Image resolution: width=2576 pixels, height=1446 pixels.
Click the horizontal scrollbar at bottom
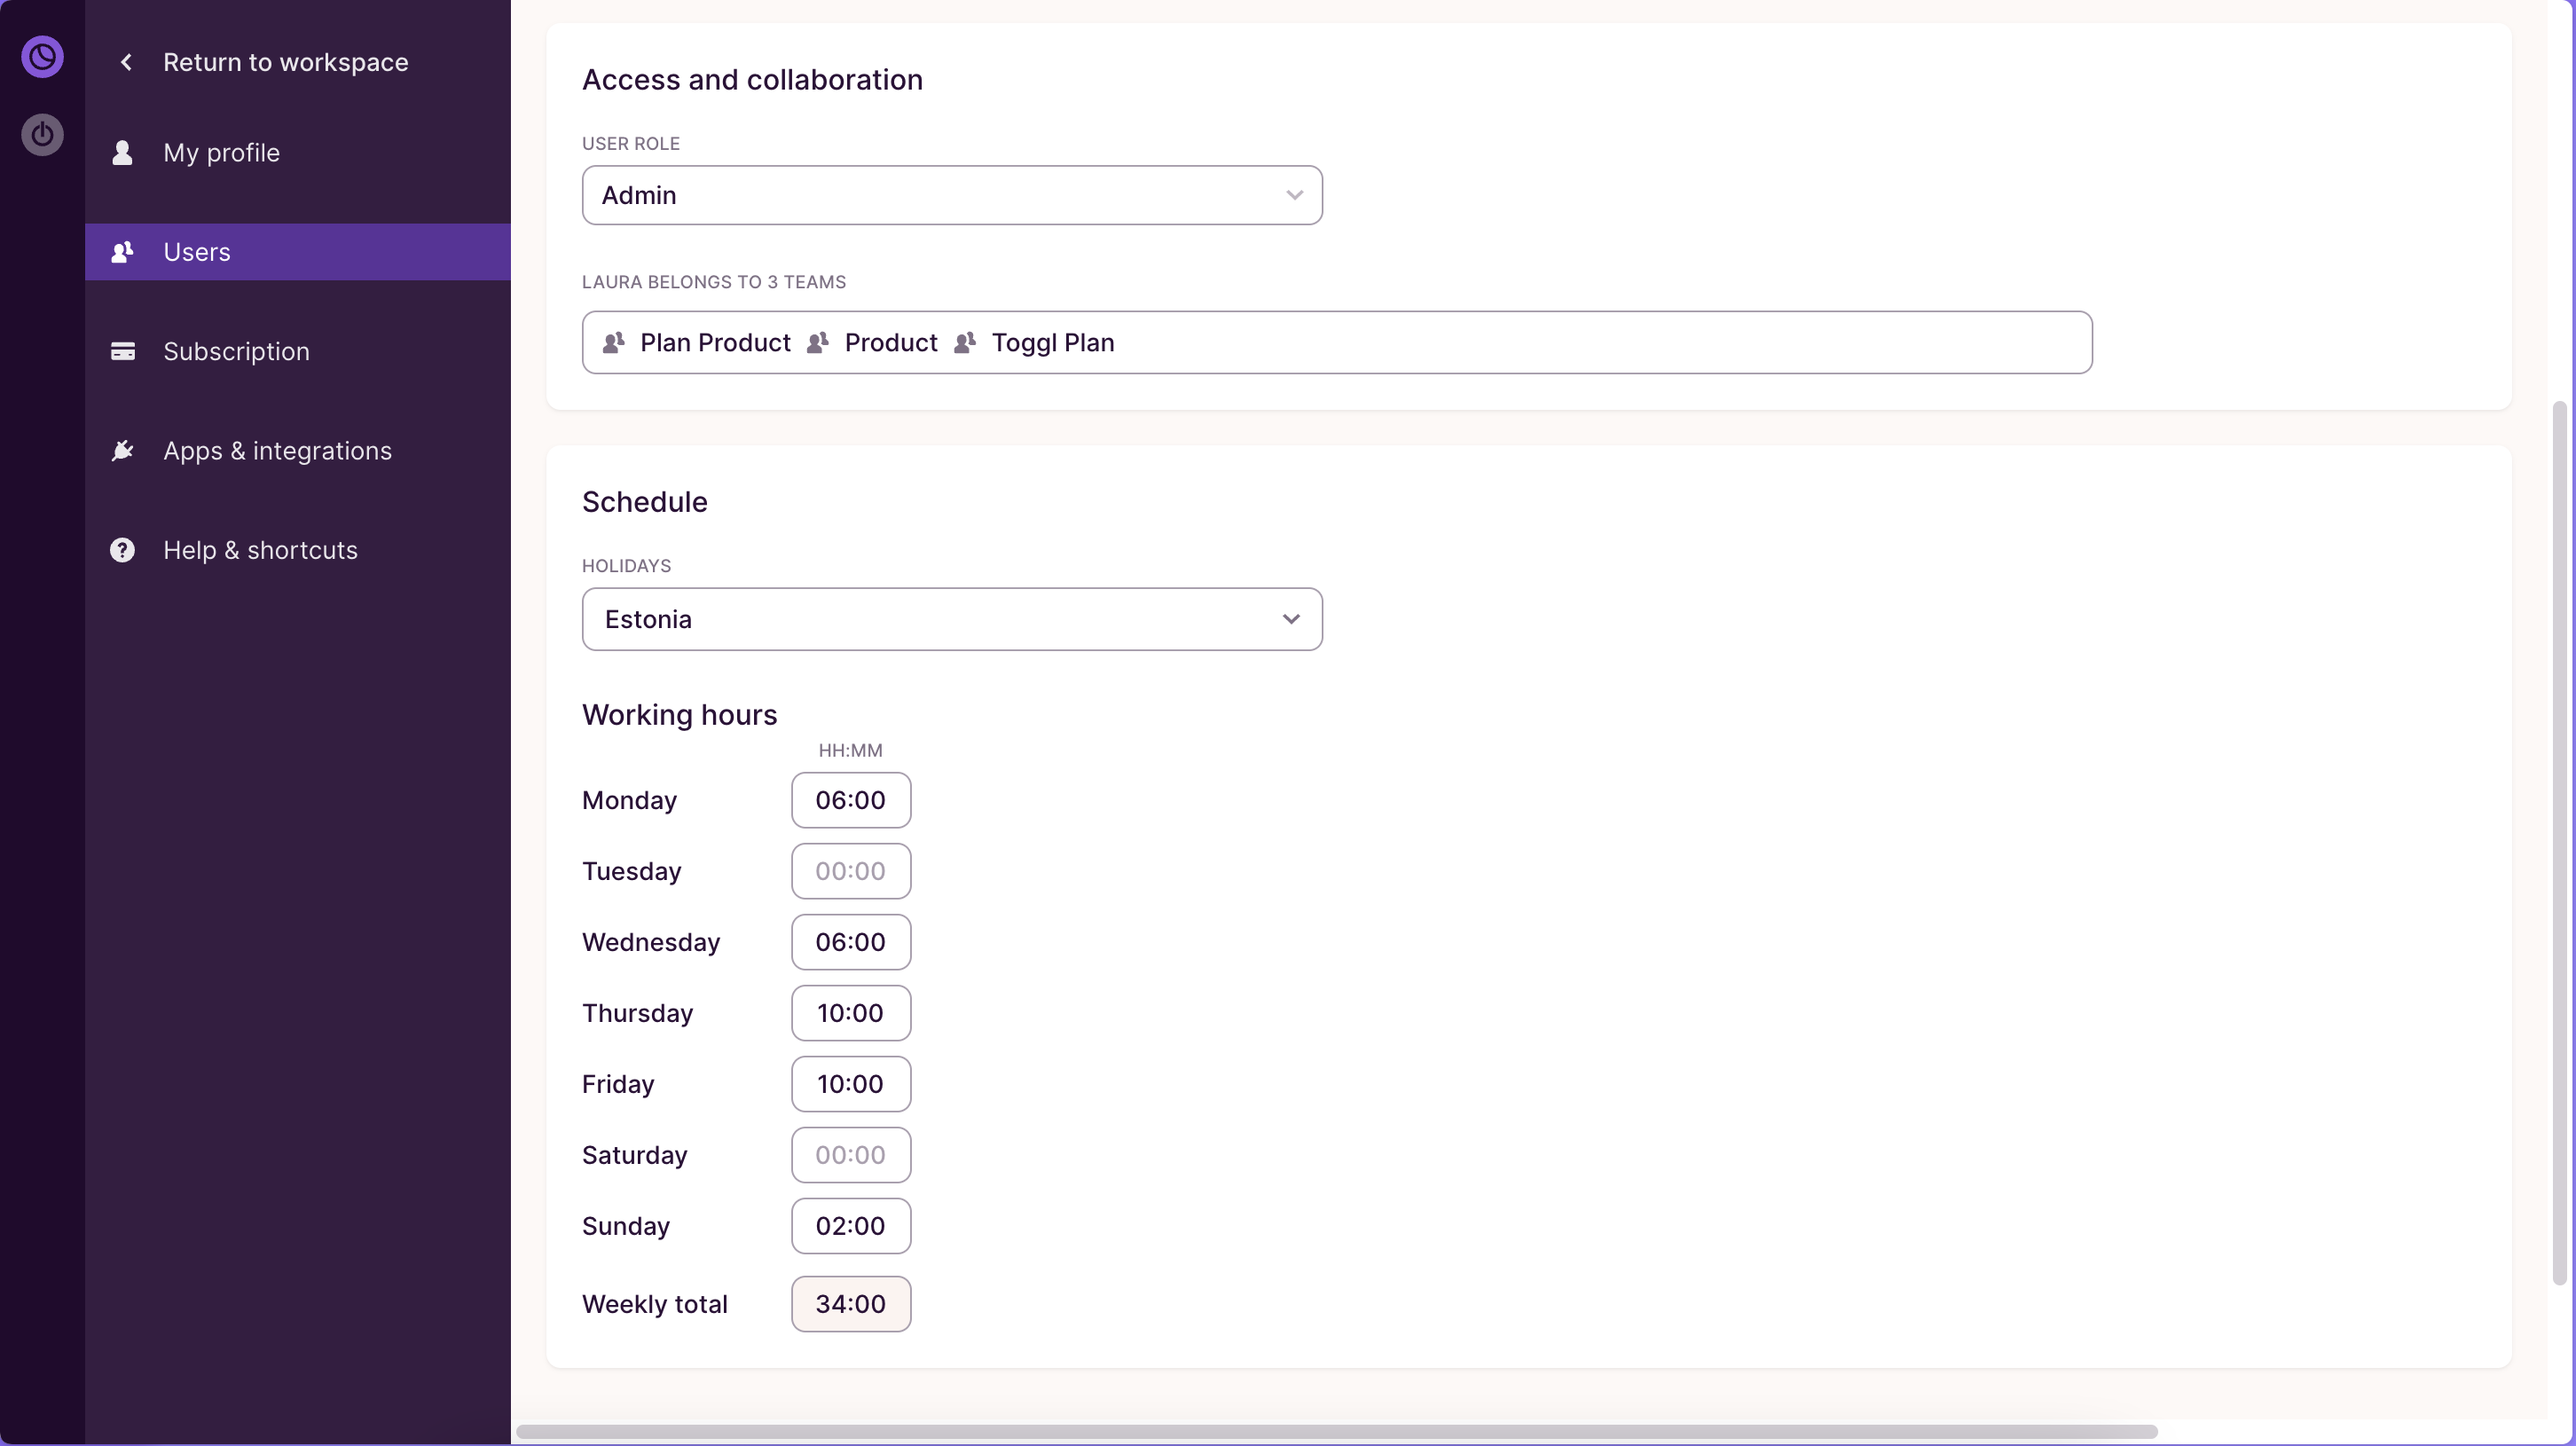[1335, 1431]
